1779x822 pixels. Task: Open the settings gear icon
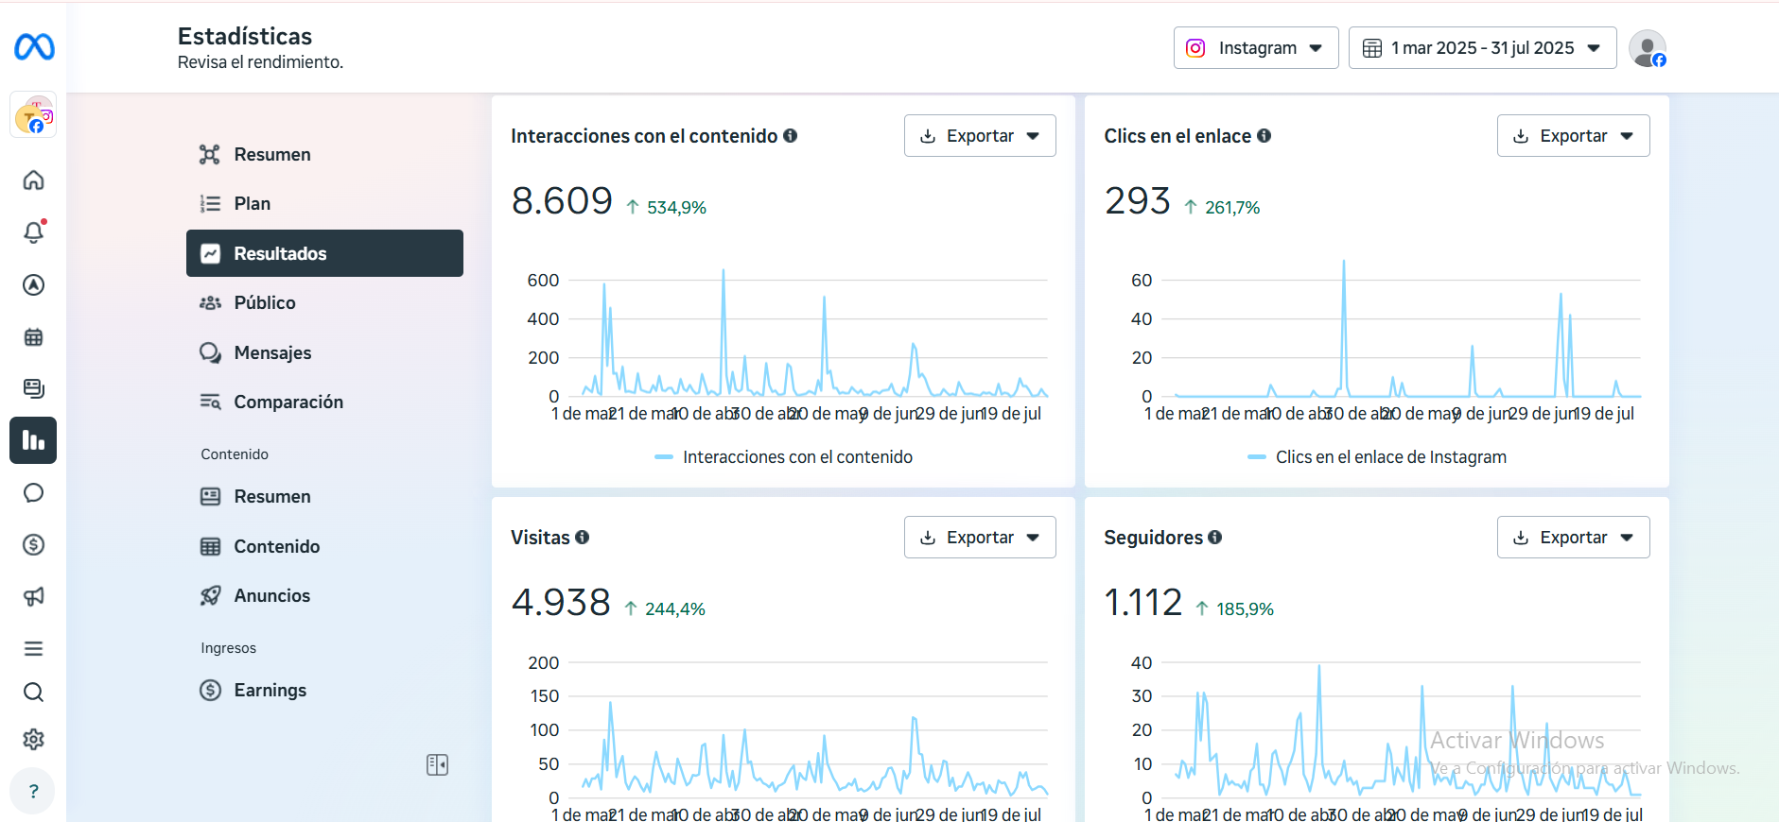point(33,739)
